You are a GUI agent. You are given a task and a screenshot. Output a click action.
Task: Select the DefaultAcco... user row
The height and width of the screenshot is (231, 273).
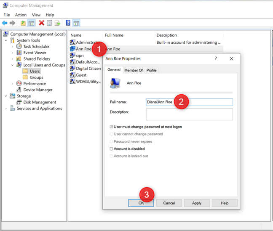[85, 62]
